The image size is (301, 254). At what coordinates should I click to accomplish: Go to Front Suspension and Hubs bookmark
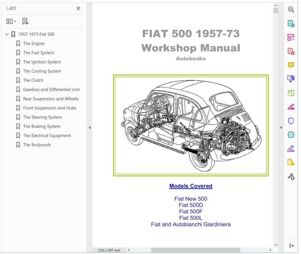[x=50, y=108]
